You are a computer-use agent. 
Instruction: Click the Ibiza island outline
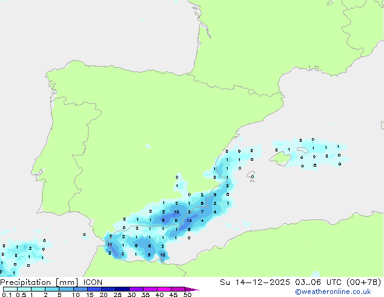(x=251, y=176)
